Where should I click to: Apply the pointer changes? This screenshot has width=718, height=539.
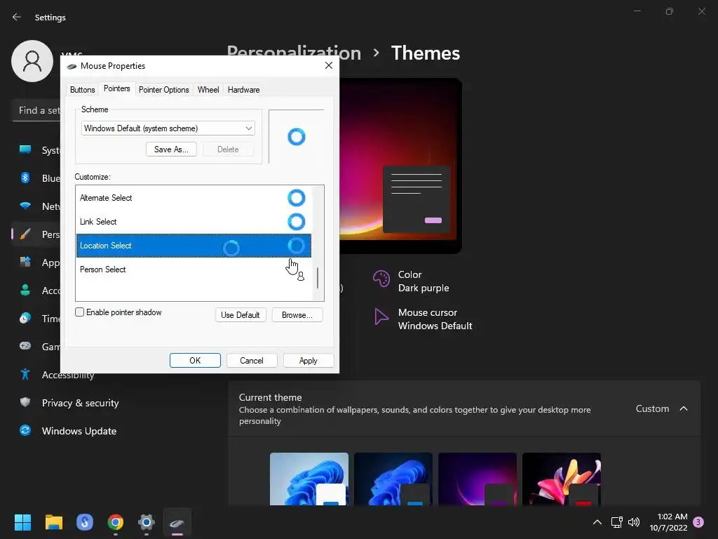(x=309, y=360)
